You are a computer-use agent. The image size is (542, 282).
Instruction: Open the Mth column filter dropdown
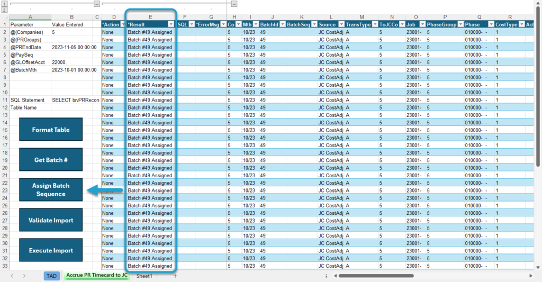tap(256, 24)
